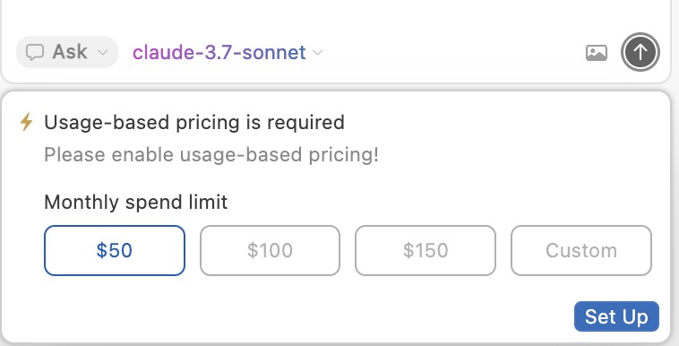Viewport: 679px width, 346px height.
Task: Select the $50 monthly spend limit
Action: (115, 250)
